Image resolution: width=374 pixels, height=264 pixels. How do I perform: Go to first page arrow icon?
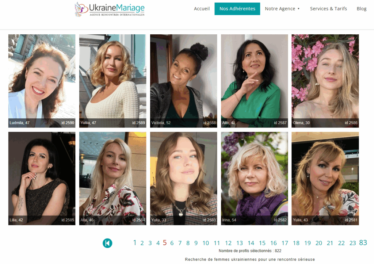(x=107, y=243)
